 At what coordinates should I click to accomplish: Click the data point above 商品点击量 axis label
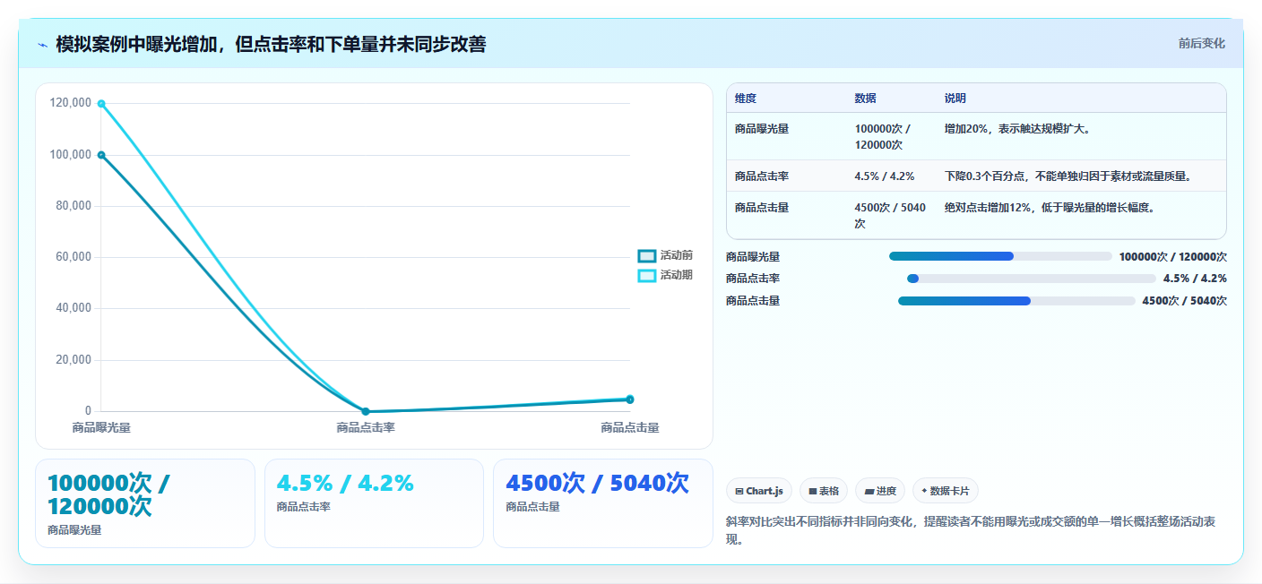coord(630,399)
